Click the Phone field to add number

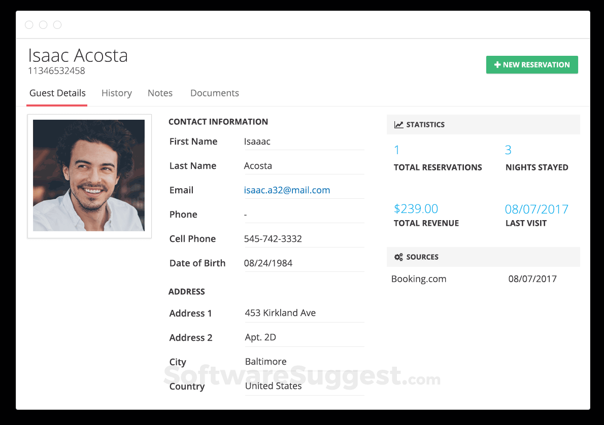[304, 214]
